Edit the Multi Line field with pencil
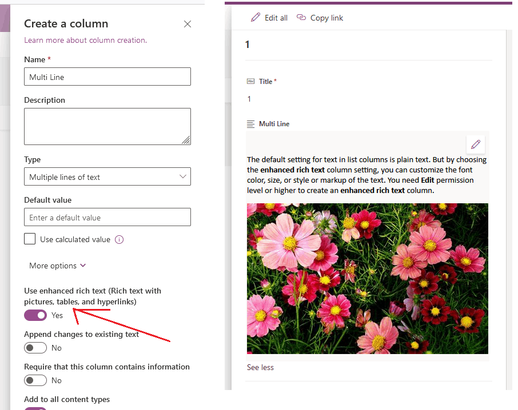This screenshot has height=410, width=518. [475, 144]
